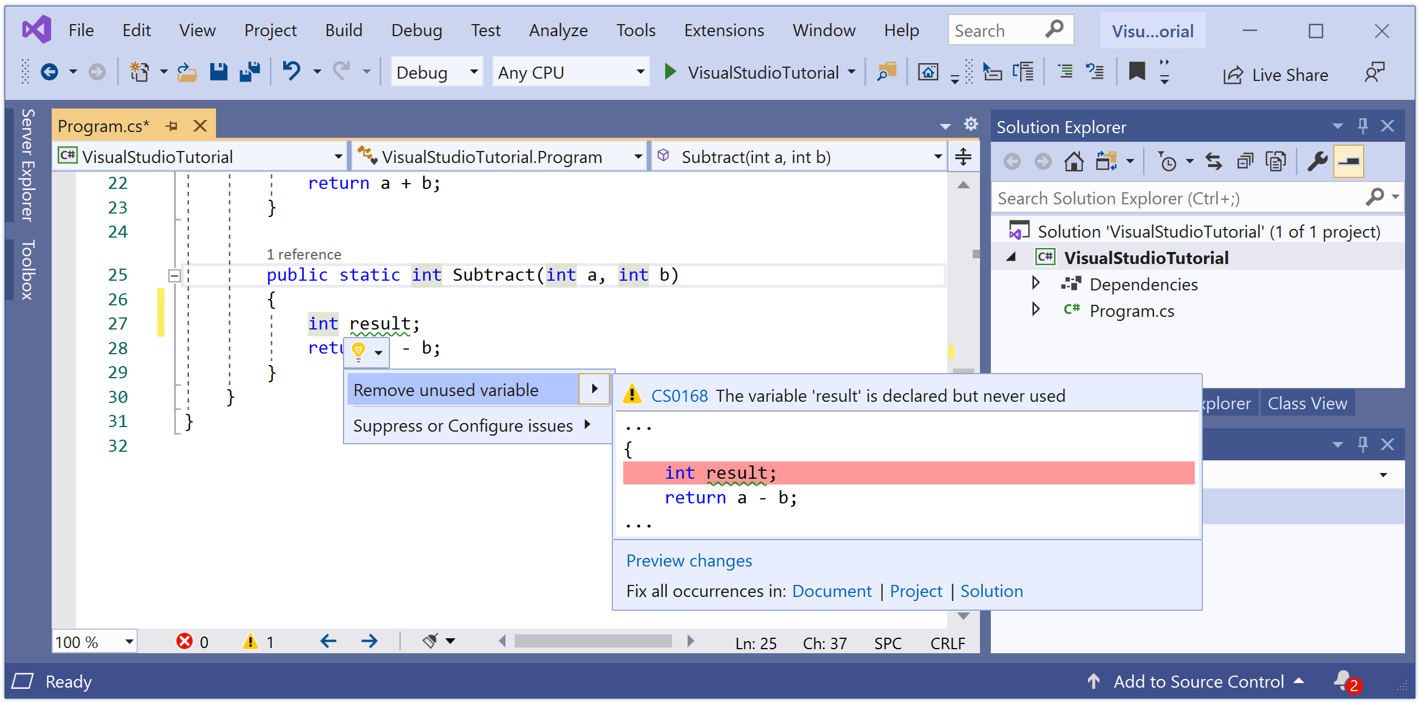Toggle the Preview Selected Items button
The image size is (1424, 702).
(1349, 161)
